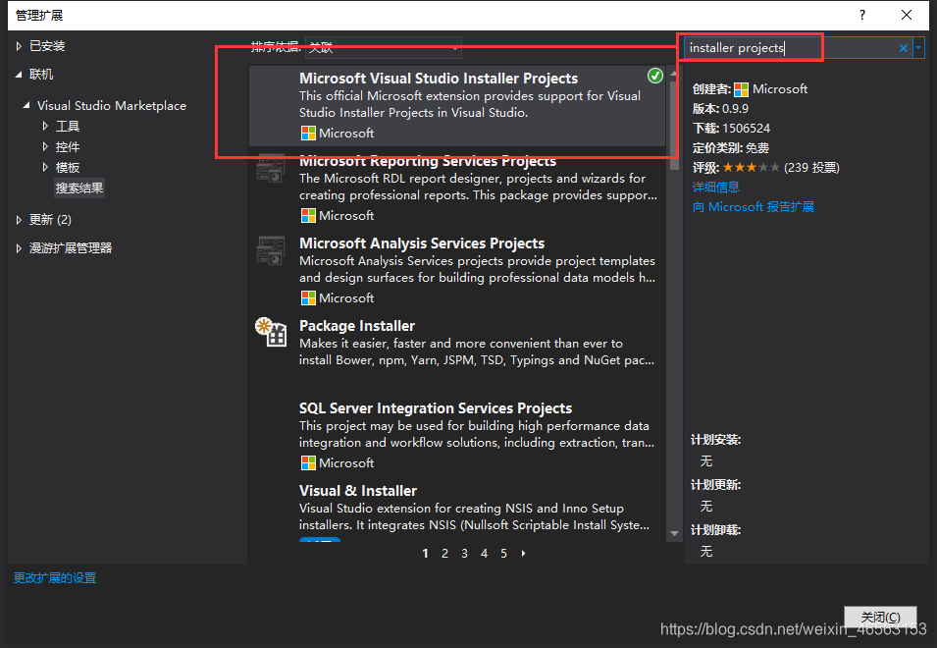The height and width of the screenshot is (648, 937).
Task: Go to results page 4
Action: [484, 554]
